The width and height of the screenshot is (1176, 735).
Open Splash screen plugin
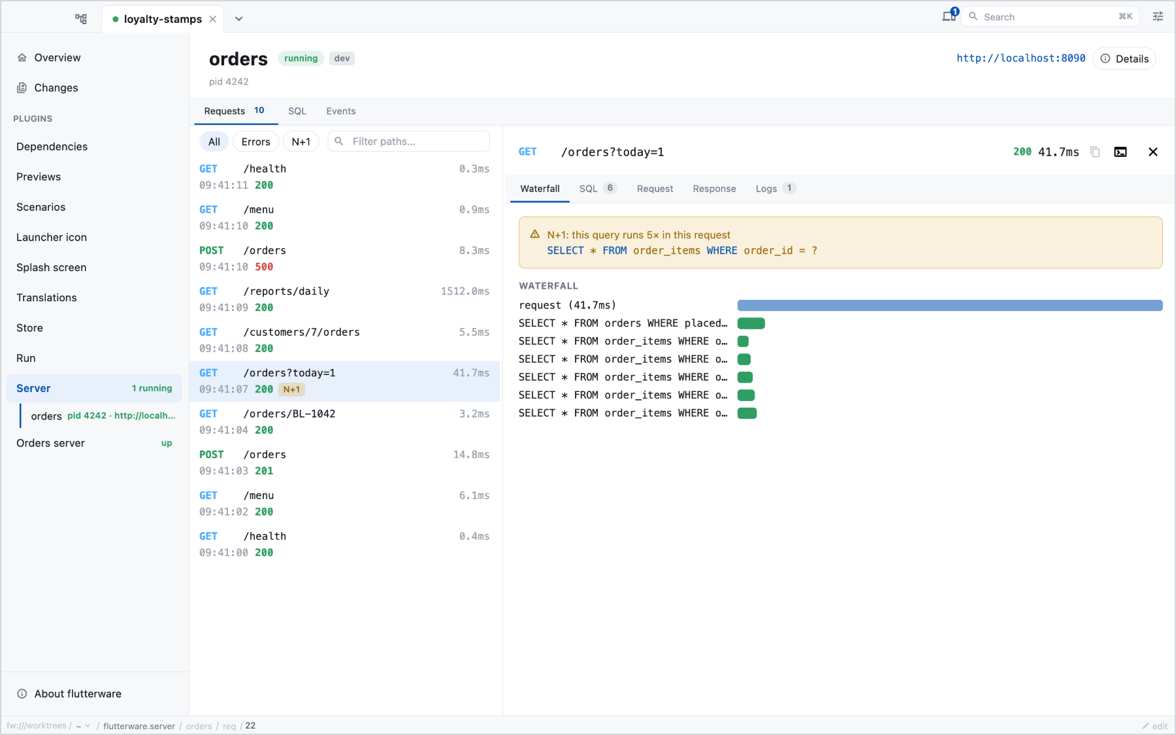[x=95, y=267]
